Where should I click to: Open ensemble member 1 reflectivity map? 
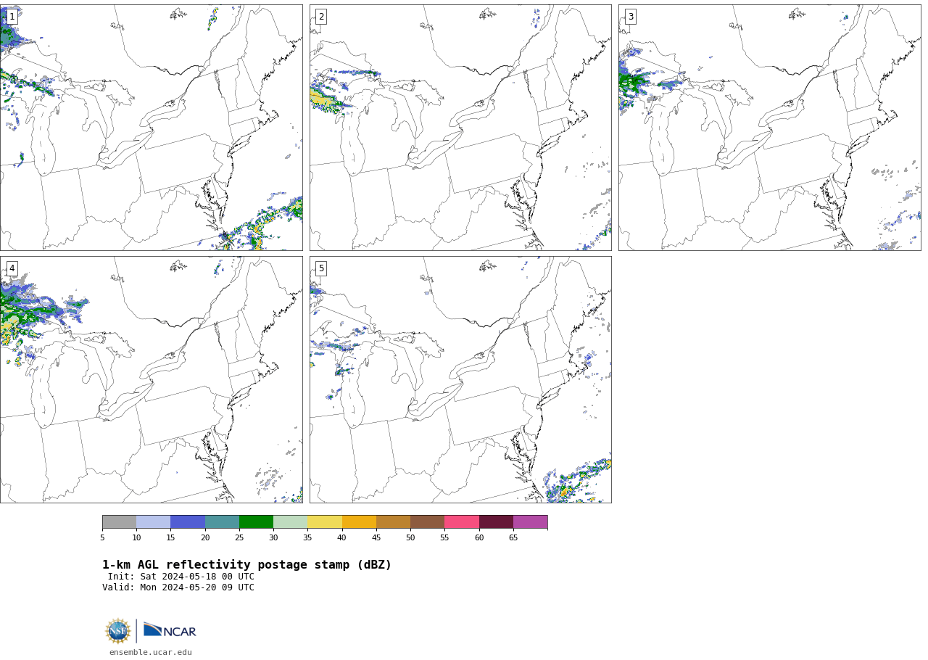(152, 128)
